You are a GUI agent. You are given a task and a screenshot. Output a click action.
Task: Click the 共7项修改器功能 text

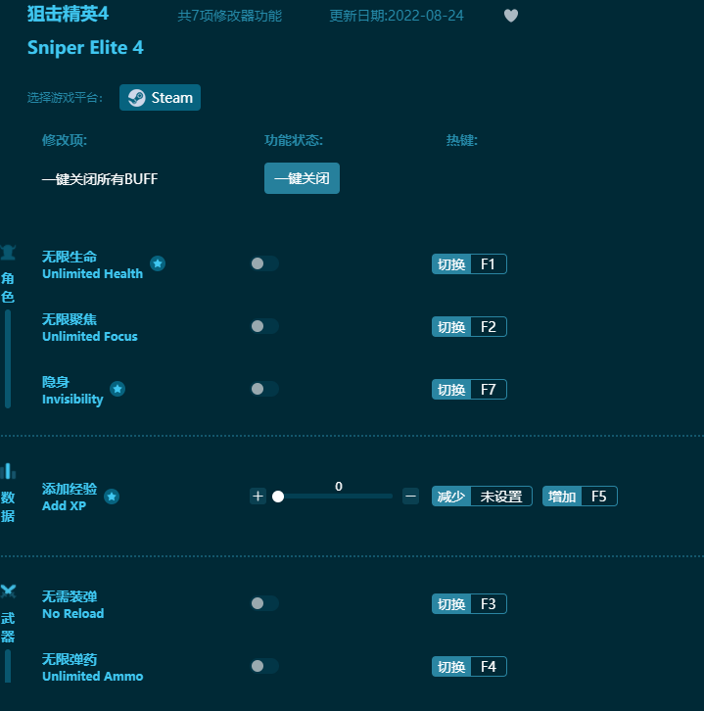point(229,16)
